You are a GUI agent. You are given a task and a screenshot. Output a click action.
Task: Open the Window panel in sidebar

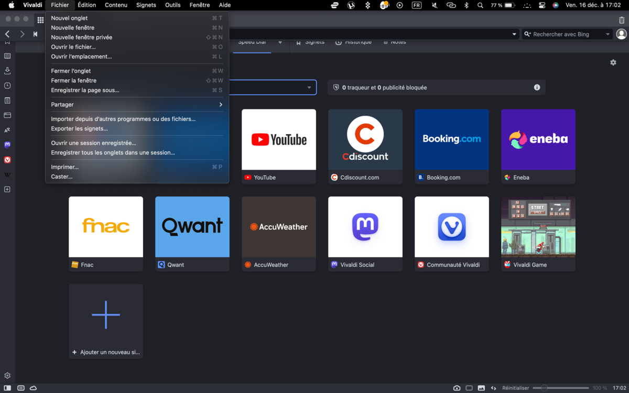(7, 115)
